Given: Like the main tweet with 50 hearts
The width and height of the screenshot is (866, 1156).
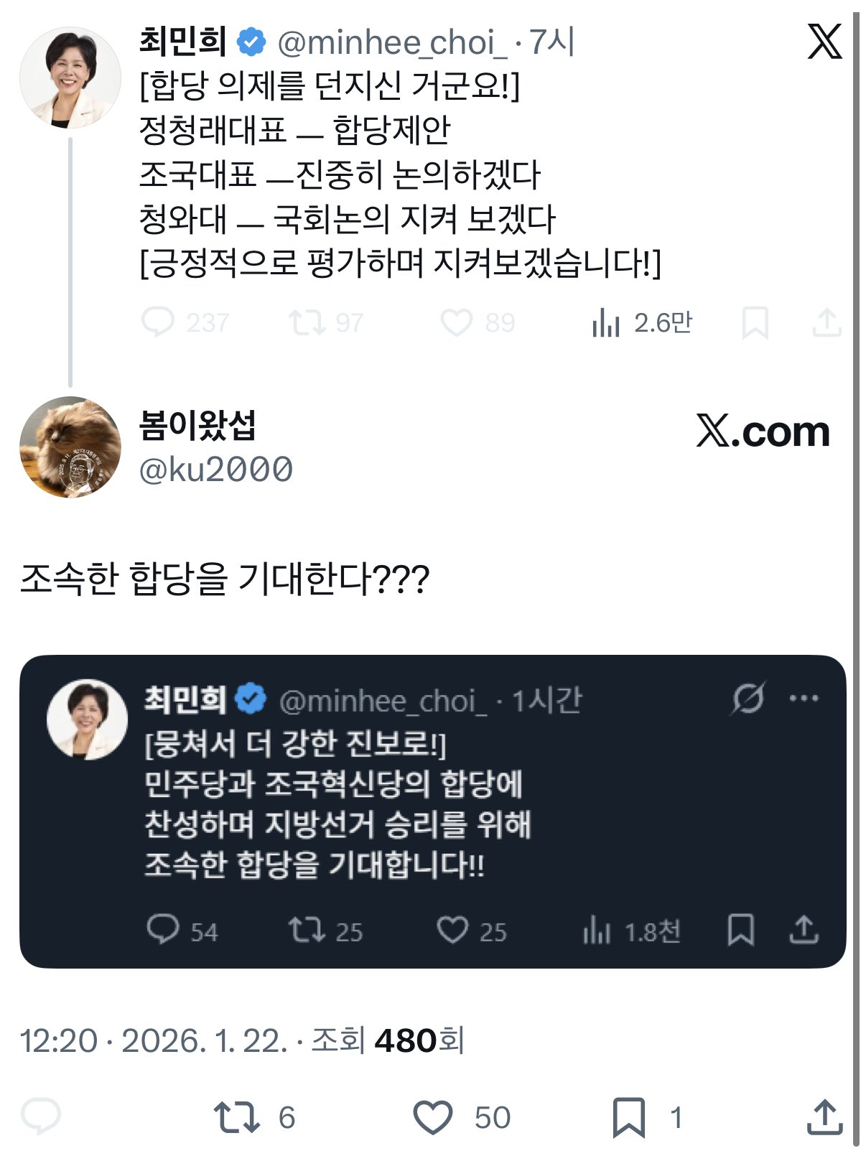Looking at the screenshot, I should [x=433, y=1117].
